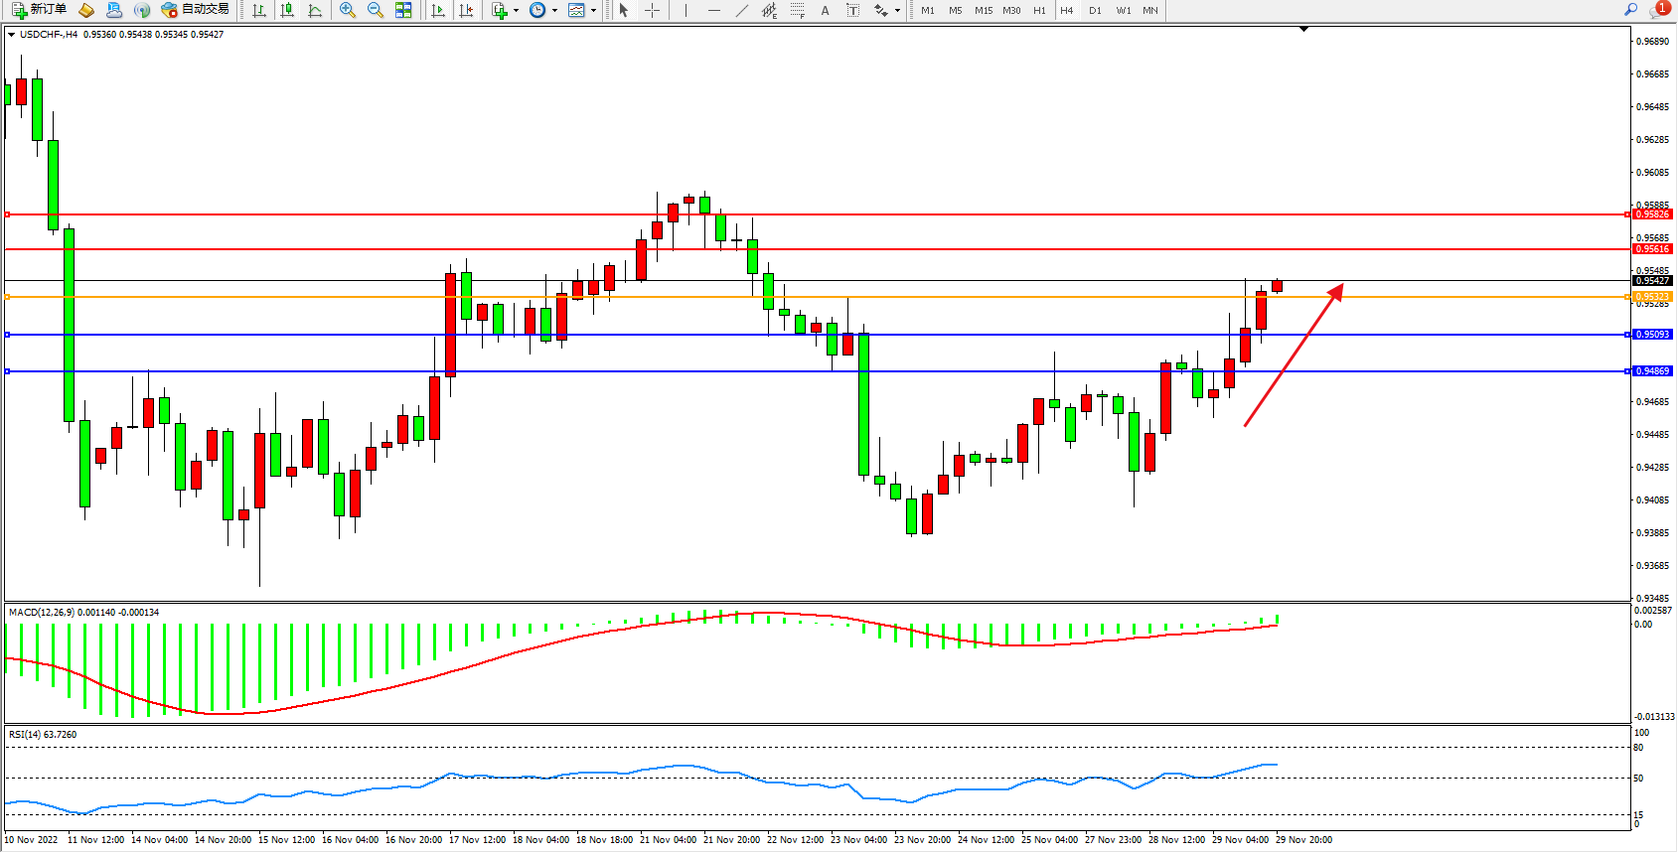
Task: Open the search magnifier at top right
Action: [1630, 10]
